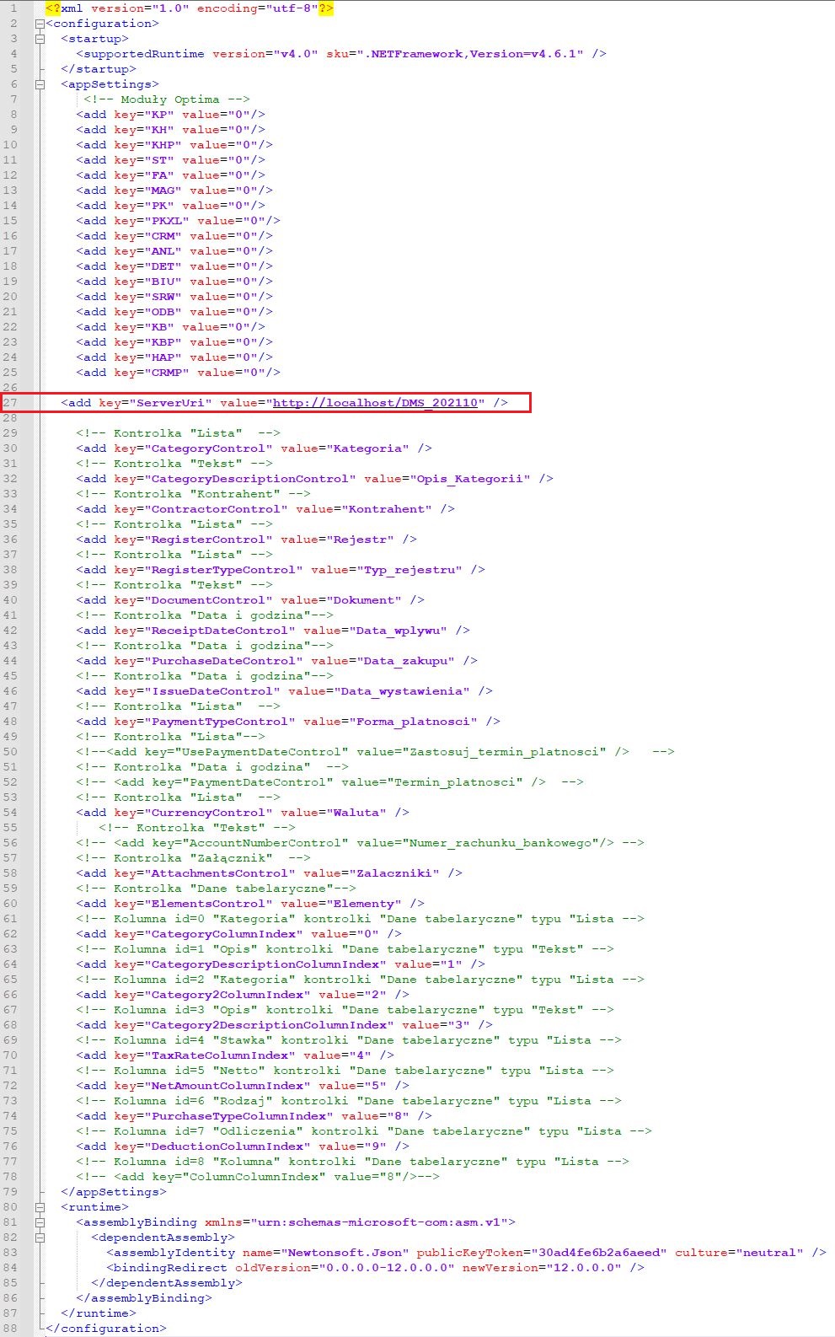Click the "CategoryDescriptionColumnIndex" key text
The image size is (835, 1337).
266,964
